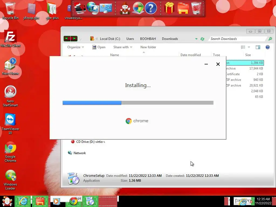
Task: Open the Windows Loader desktop icon
Action: pyautogui.click(x=11, y=180)
